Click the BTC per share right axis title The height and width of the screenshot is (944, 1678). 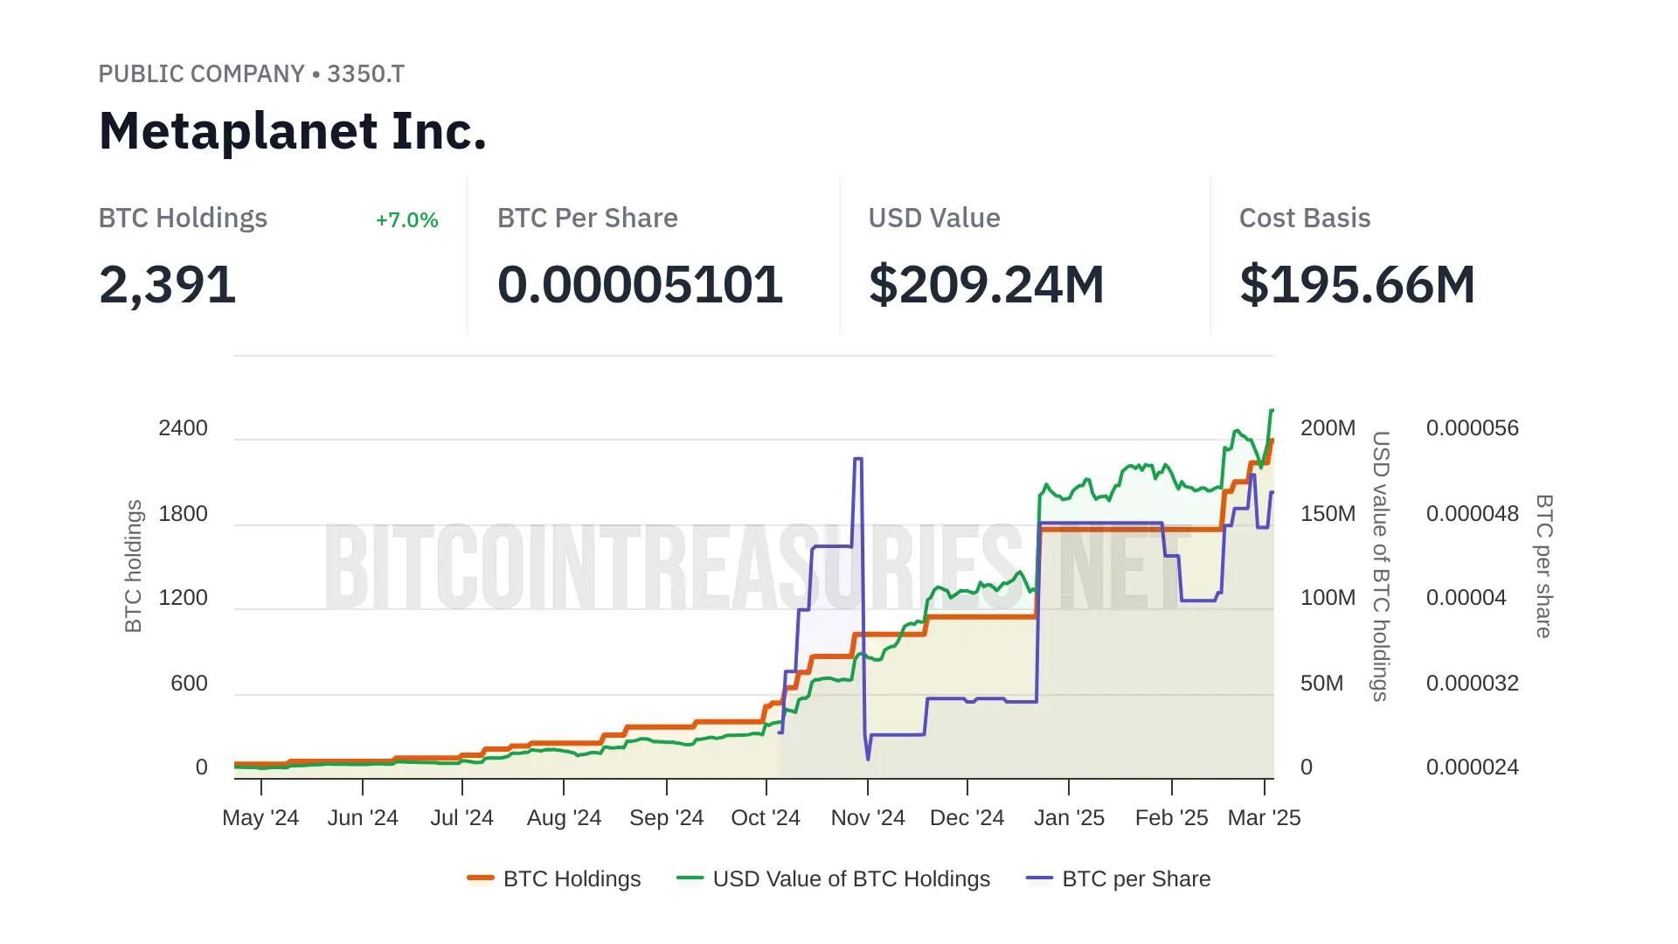pyautogui.click(x=1544, y=566)
